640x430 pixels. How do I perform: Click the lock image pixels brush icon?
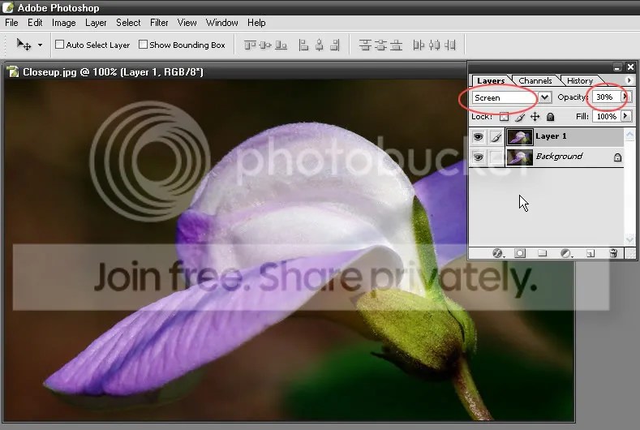[520, 117]
